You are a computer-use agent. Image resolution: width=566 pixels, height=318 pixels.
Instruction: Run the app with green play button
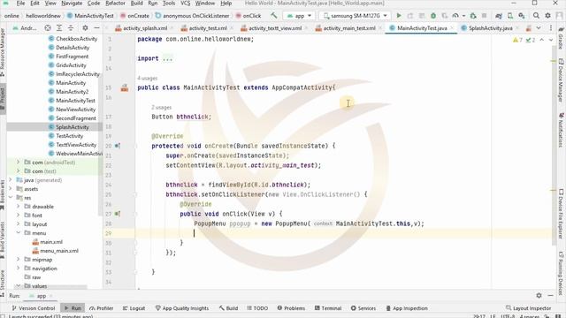[x=399, y=16]
